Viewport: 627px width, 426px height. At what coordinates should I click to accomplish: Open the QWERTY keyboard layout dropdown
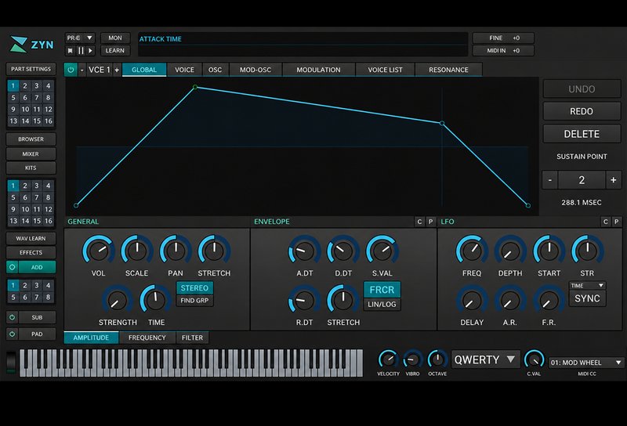pyautogui.click(x=485, y=359)
